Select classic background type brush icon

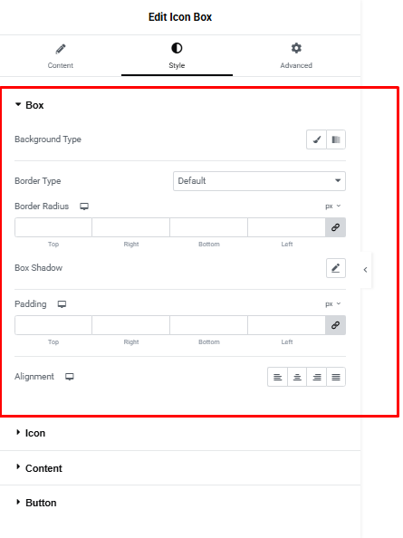tap(316, 139)
